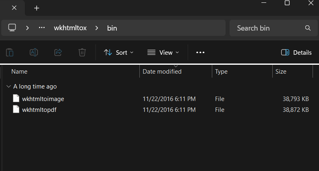Sort by the Date modified column
319x171 pixels.
pos(162,72)
